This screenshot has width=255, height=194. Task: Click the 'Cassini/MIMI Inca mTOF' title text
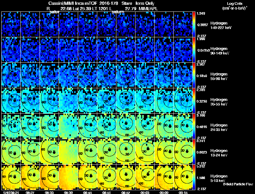(73, 4)
